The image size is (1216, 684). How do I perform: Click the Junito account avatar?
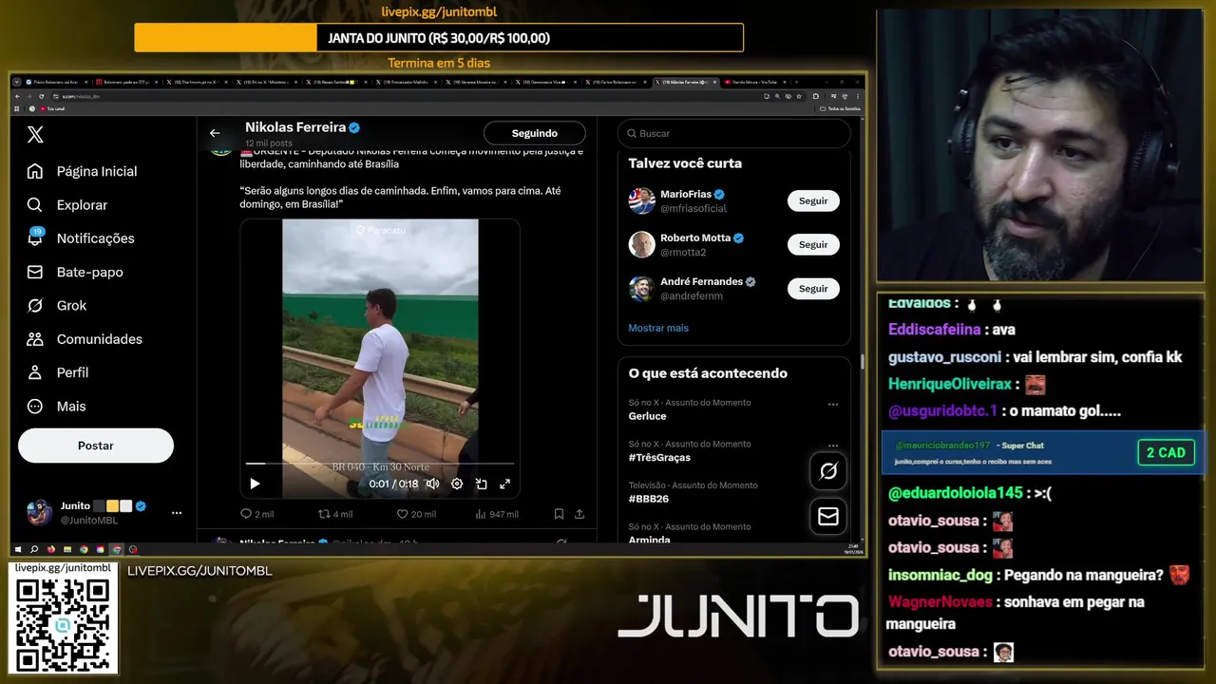40,513
